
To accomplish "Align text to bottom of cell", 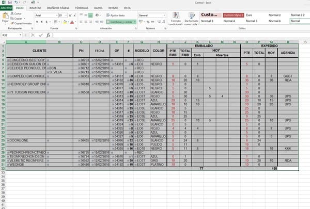I will (x=90, y=15).
